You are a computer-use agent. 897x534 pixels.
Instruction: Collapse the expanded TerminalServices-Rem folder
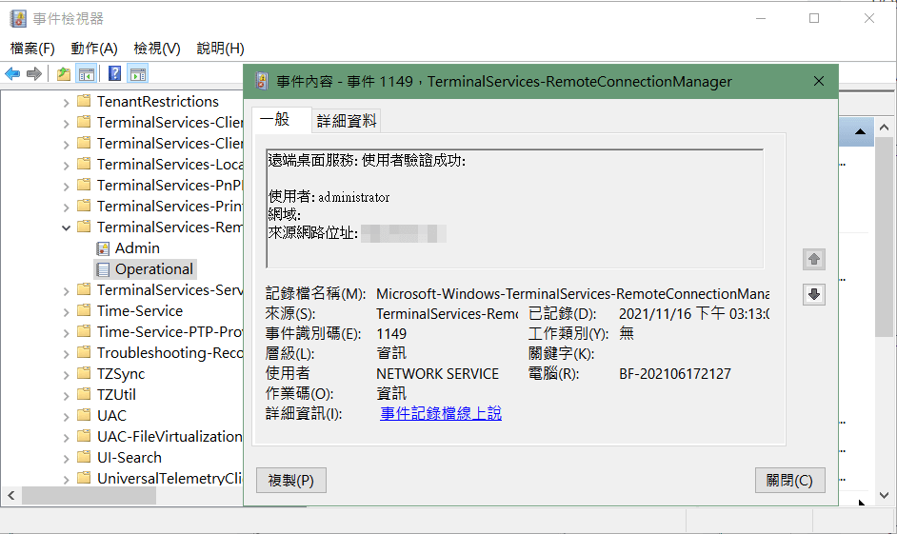click(x=66, y=227)
